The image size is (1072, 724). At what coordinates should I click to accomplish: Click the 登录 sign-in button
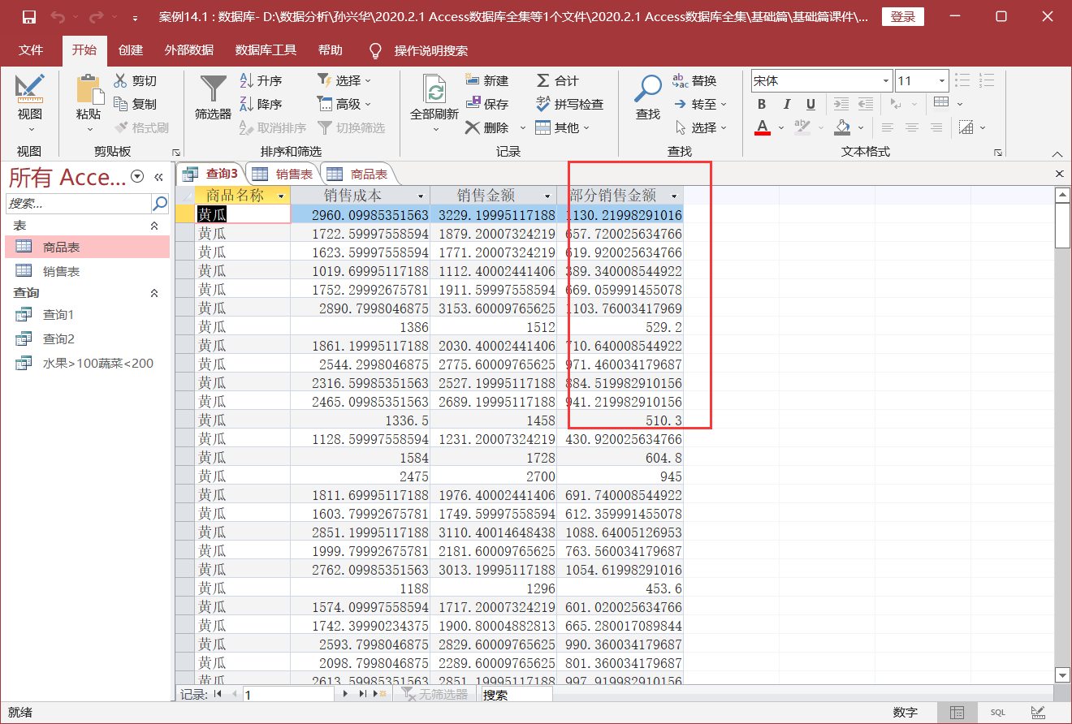pos(903,17)
